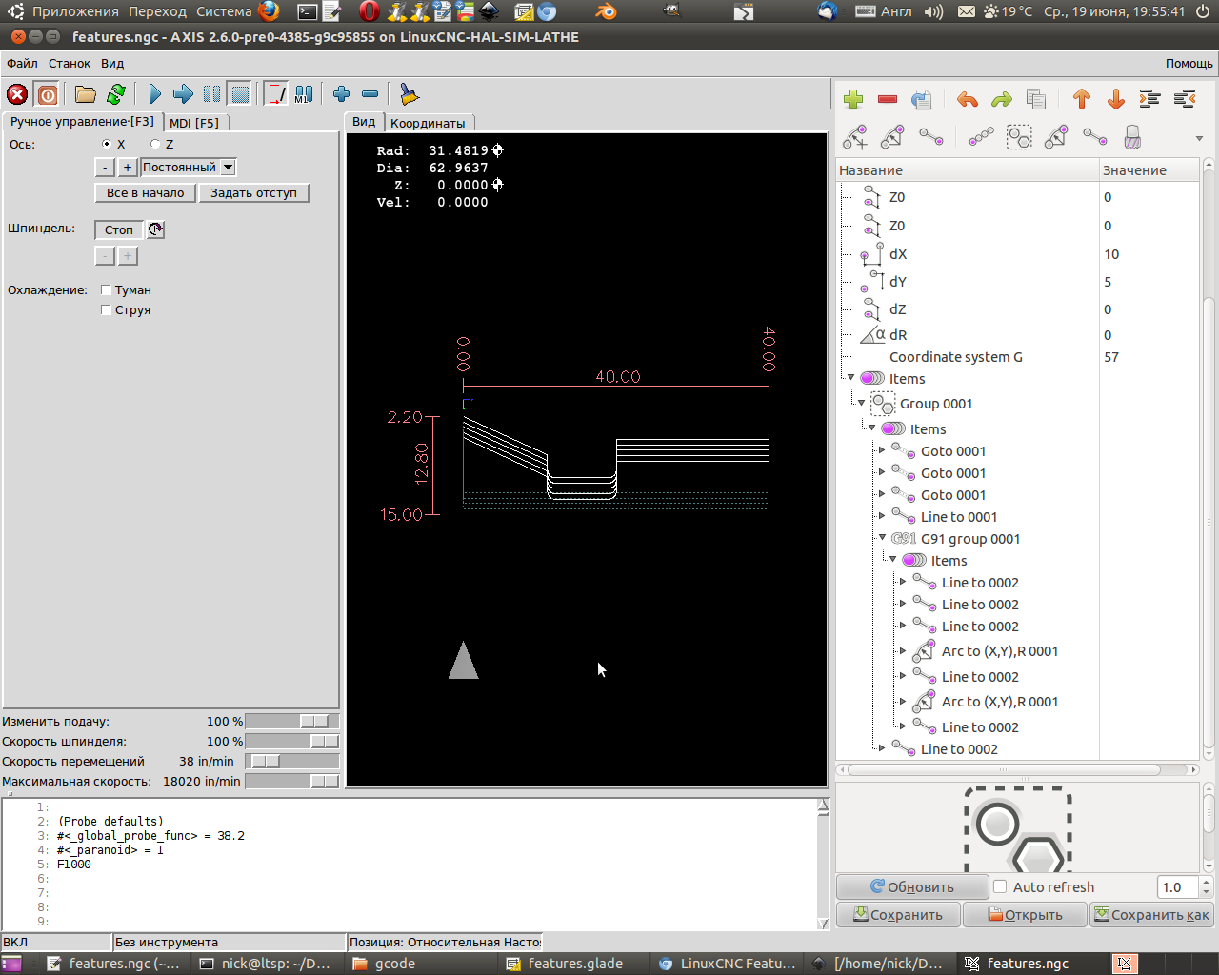Run the program with the blue play icon
This screenshot has height=975, width=1219.
(x=154, y=94)
